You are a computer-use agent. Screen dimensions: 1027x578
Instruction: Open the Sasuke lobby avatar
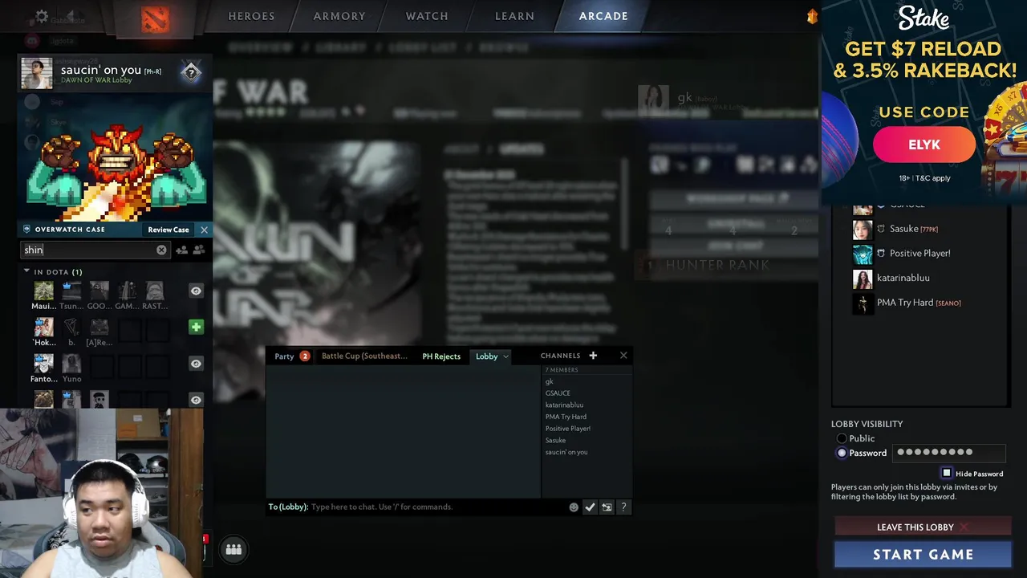click(863, 230)
